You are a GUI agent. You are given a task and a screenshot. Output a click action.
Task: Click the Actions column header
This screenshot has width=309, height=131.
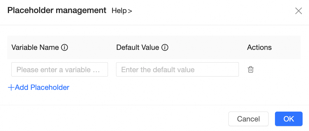pyautogui.click(x=259, y=48)
